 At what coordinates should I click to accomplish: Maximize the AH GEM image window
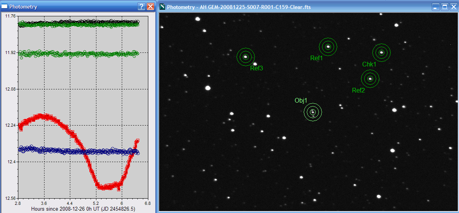[445, 7]
